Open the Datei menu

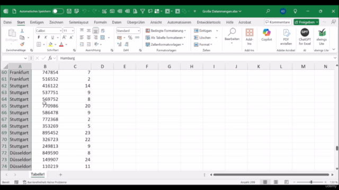pos(7,22)
